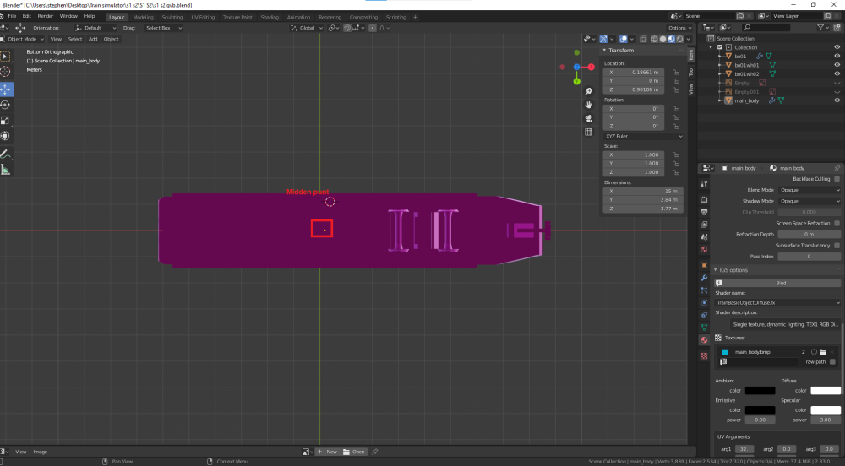Open the white Diffuse color swatch
Viewport: 845px width, 466px height.
point(826,390)
